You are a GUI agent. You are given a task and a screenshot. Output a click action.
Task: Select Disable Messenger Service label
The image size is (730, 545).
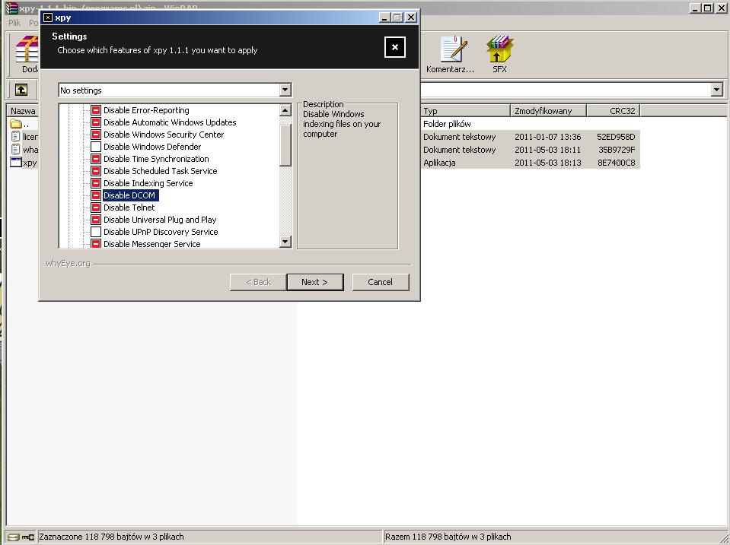click(151, 244)
